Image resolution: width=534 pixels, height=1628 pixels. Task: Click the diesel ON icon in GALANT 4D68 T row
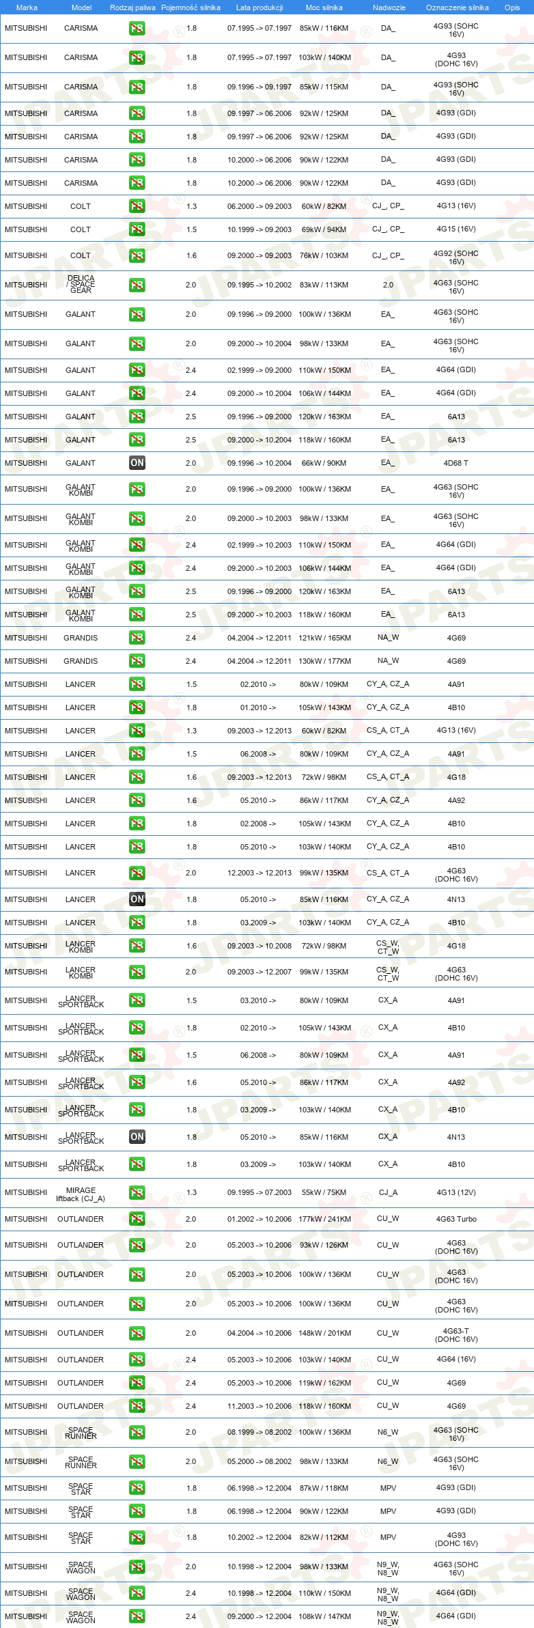coord(137,463)
